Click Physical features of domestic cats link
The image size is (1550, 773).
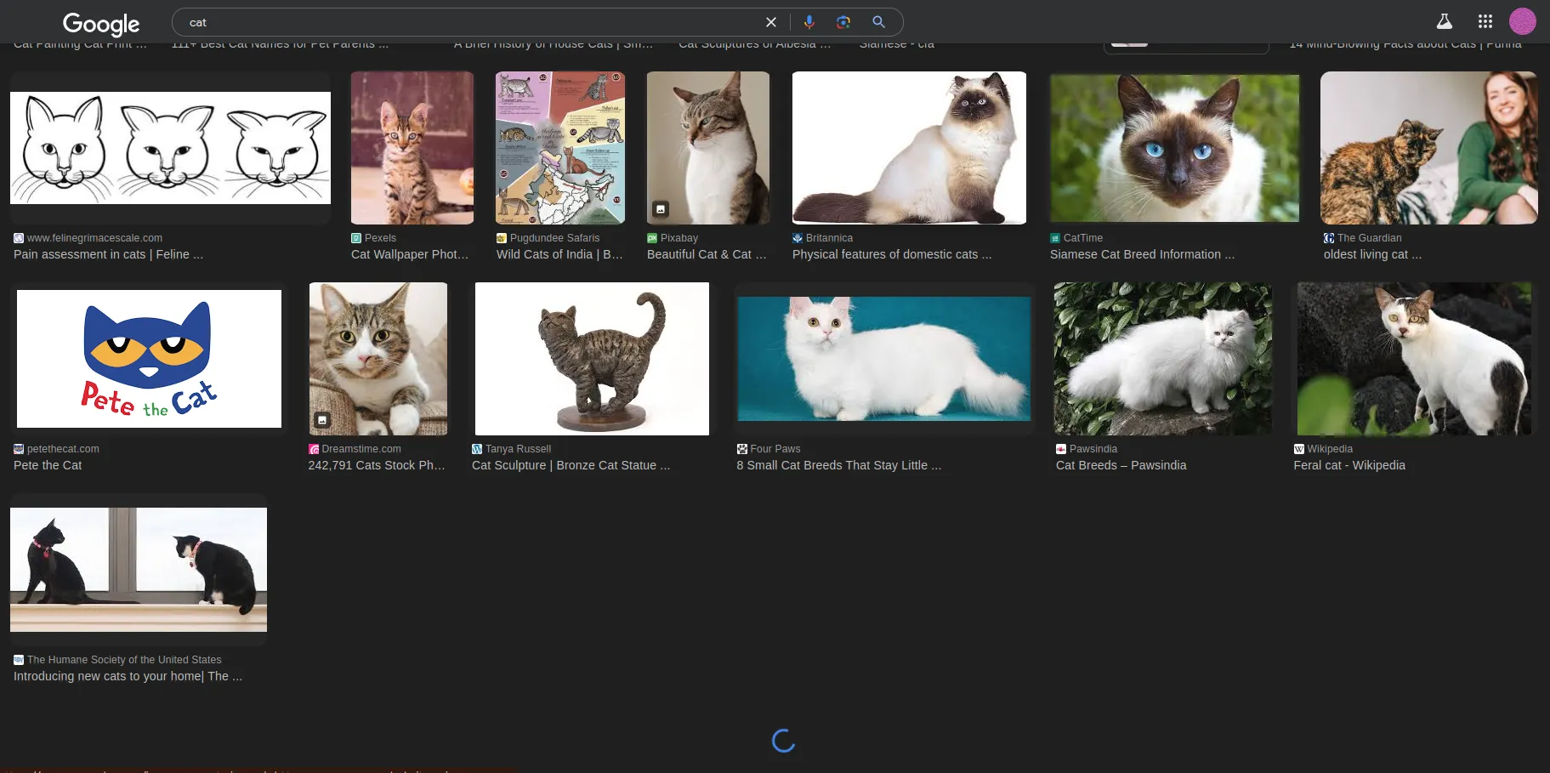[891, 254]
